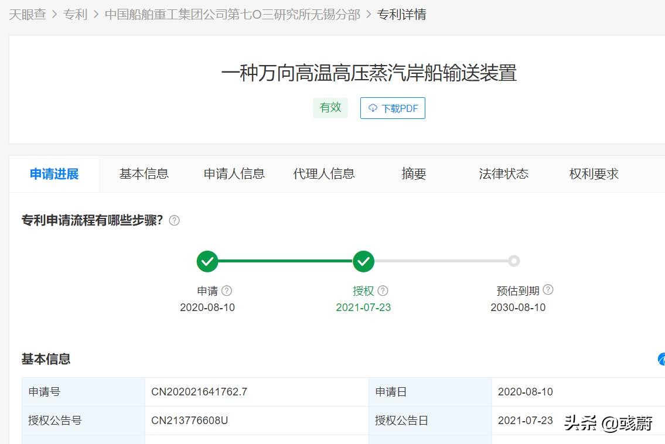Viewport: 665px width, 444px height.
Task: Click the help icon next to 授权
Action: click(x=383, y=291)
